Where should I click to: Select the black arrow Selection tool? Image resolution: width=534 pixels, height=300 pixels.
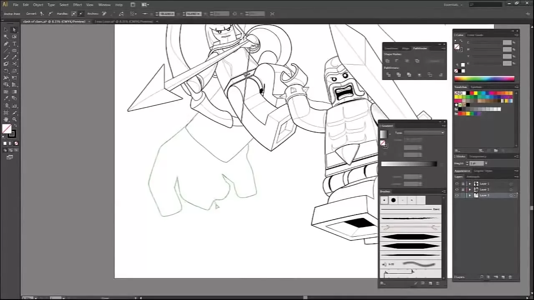(6, 29)
